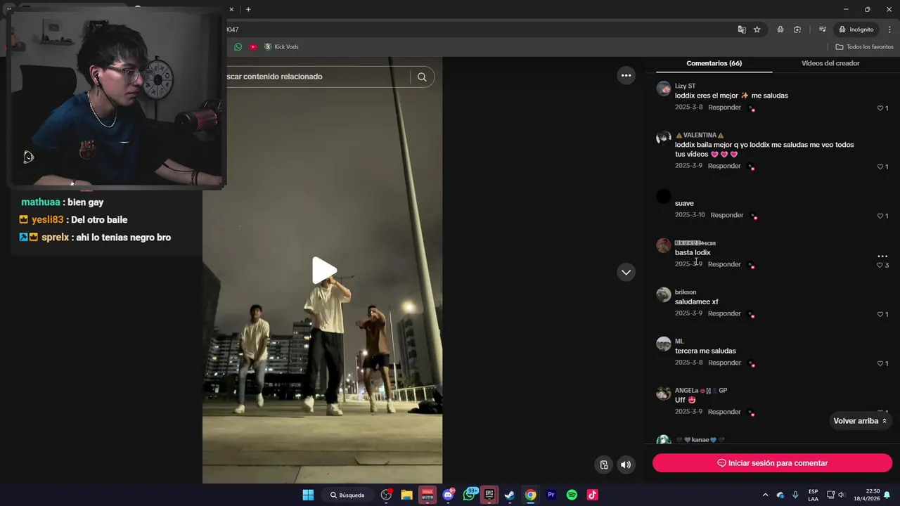
Task: Open Epic Games launcher from taskbar
Action: pyautogui.click(x=489, y=495)
